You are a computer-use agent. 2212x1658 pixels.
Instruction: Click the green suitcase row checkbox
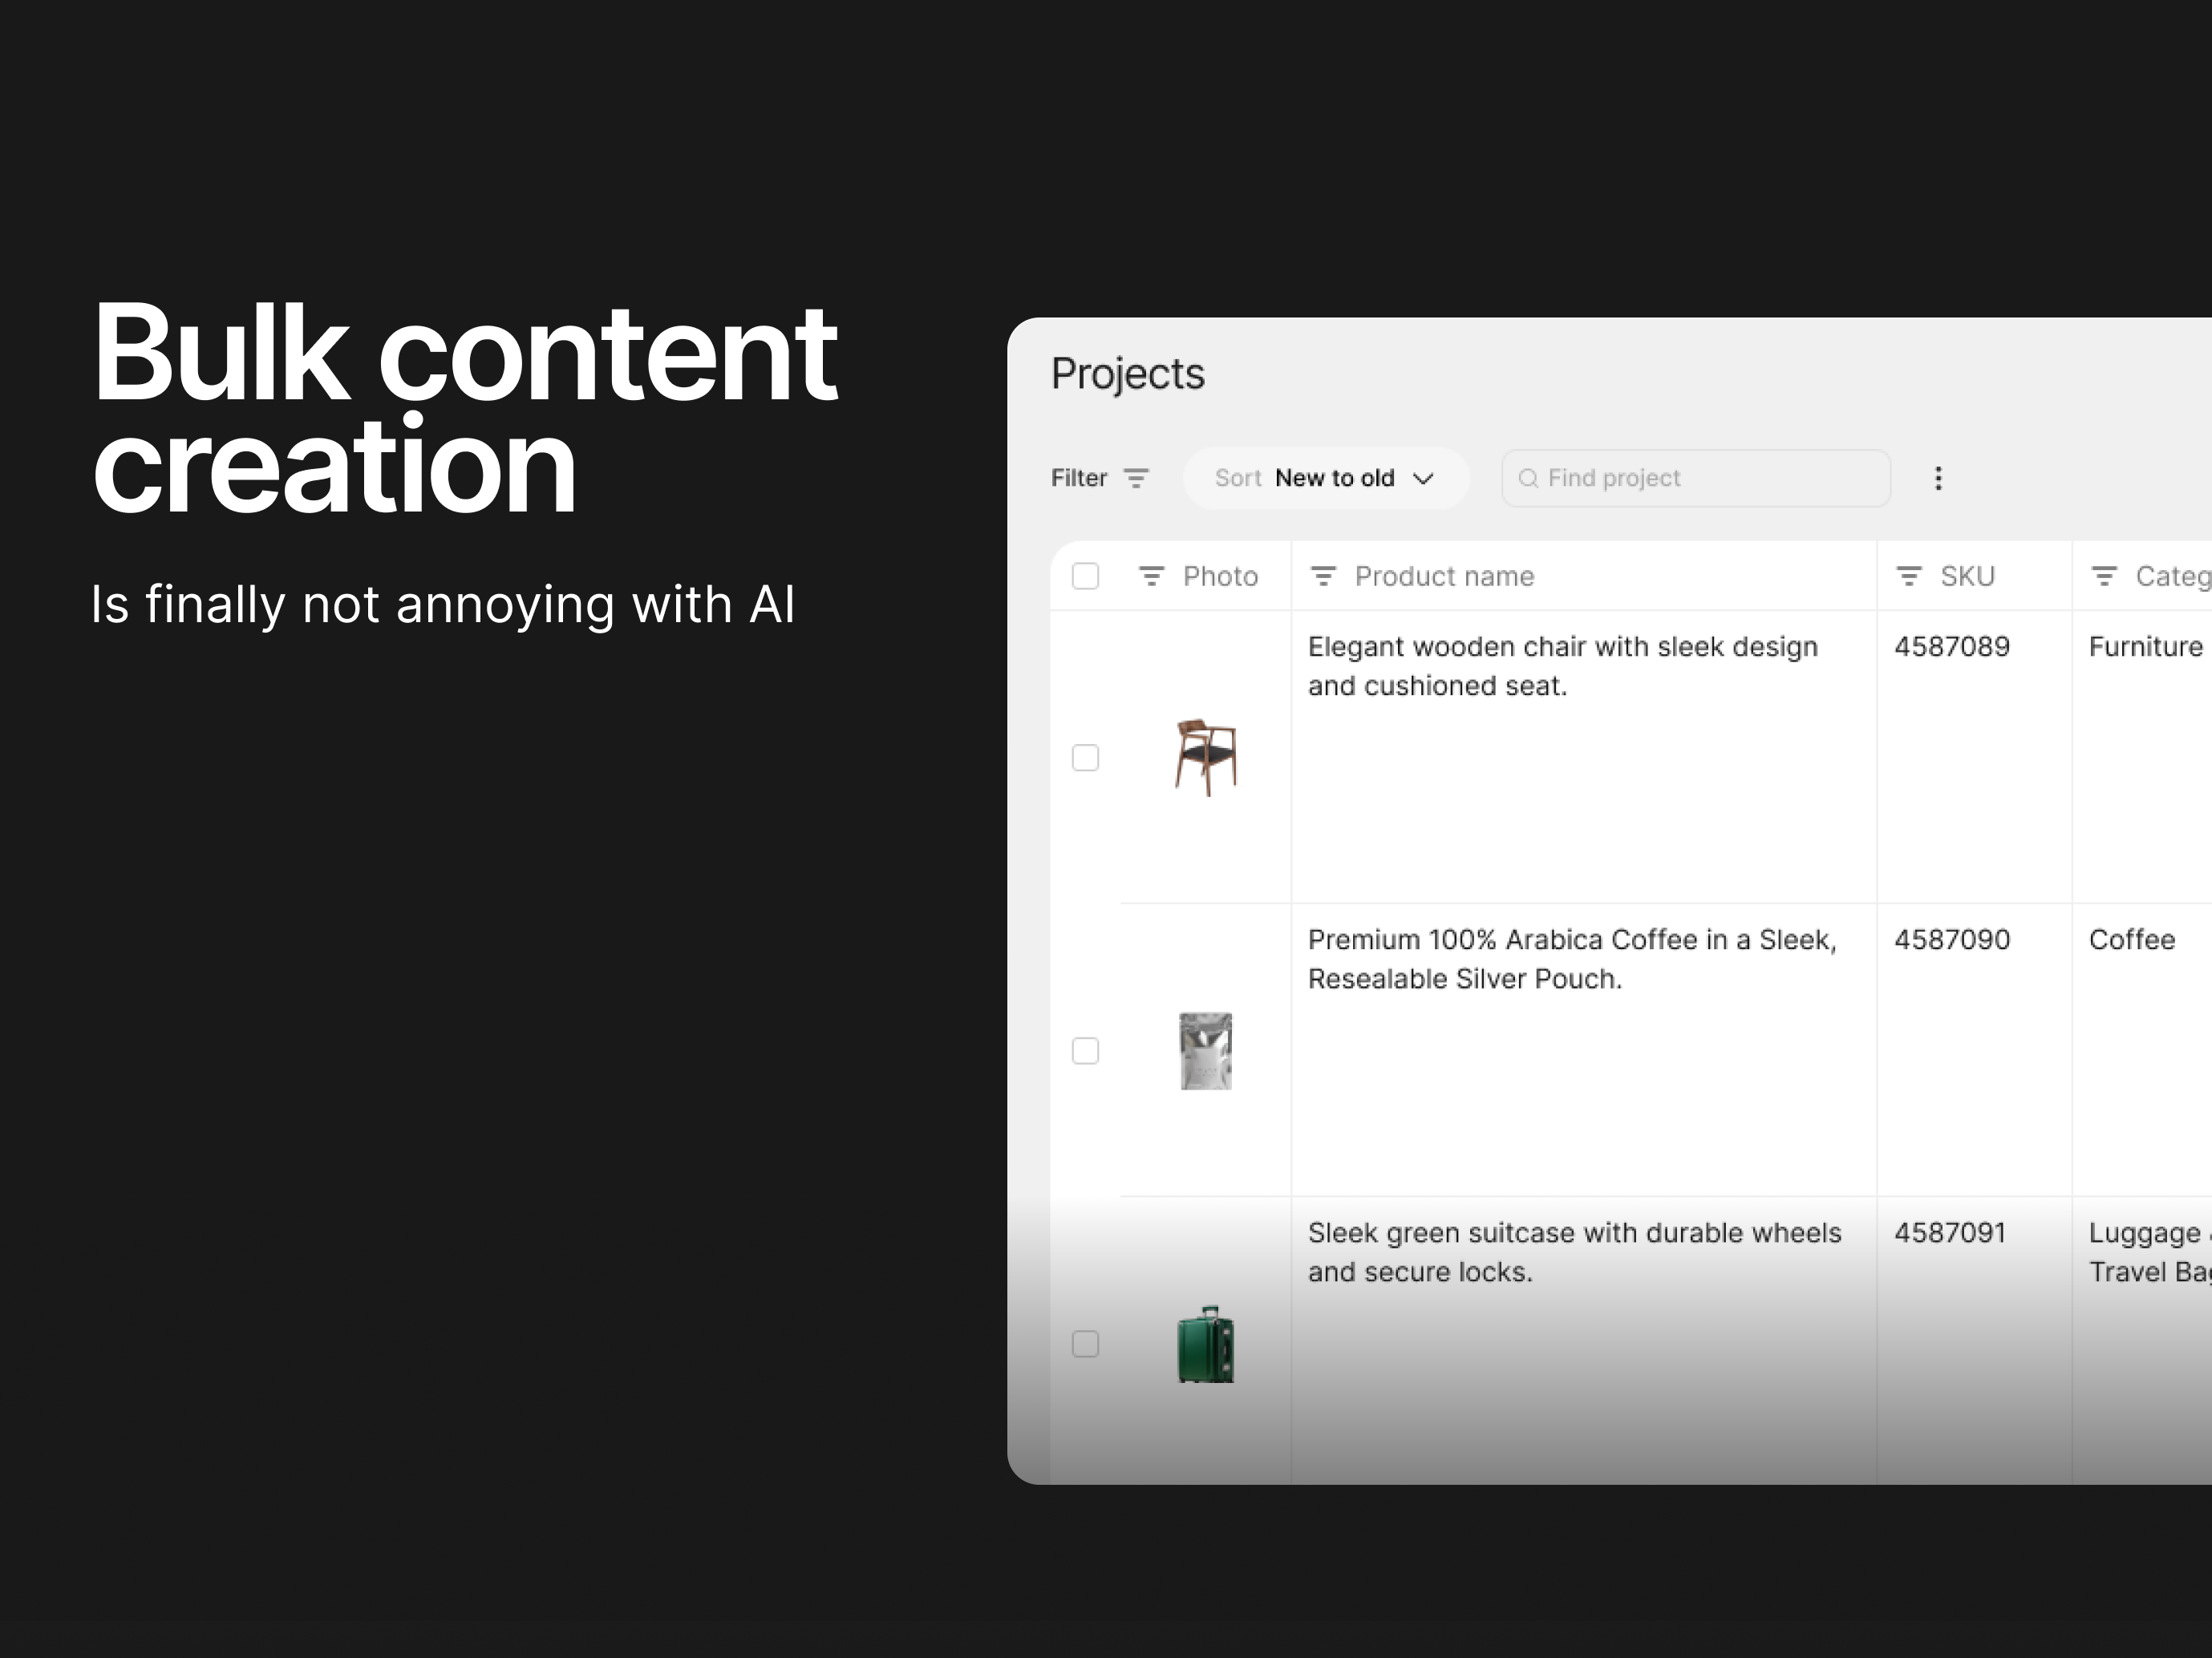1084,1345
